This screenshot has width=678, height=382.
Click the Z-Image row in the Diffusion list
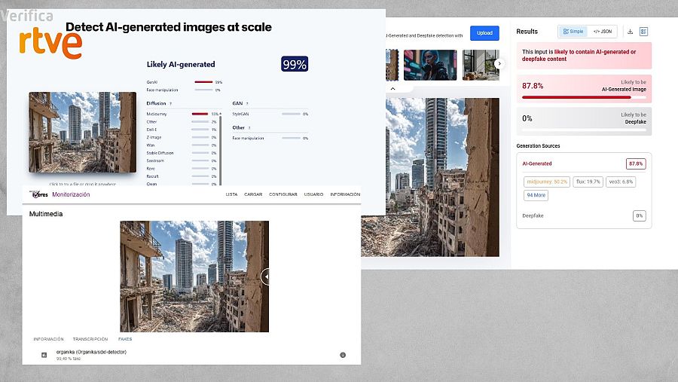click(x=182, y=138)
